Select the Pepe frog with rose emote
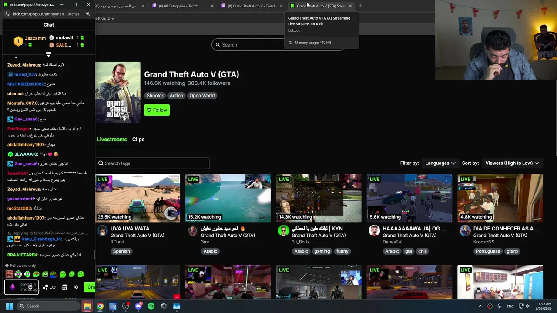Viewport: 557px width, 313px height. 54,274
